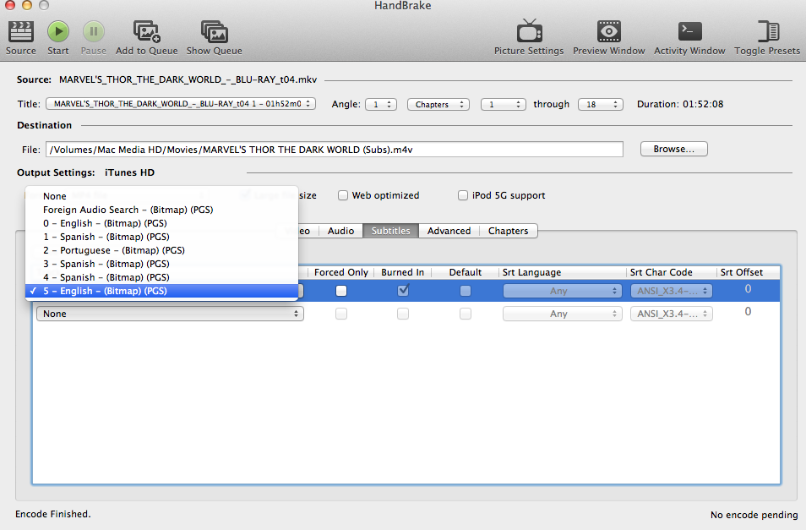Click the Srt Offset column header

[x=749, y=272]
